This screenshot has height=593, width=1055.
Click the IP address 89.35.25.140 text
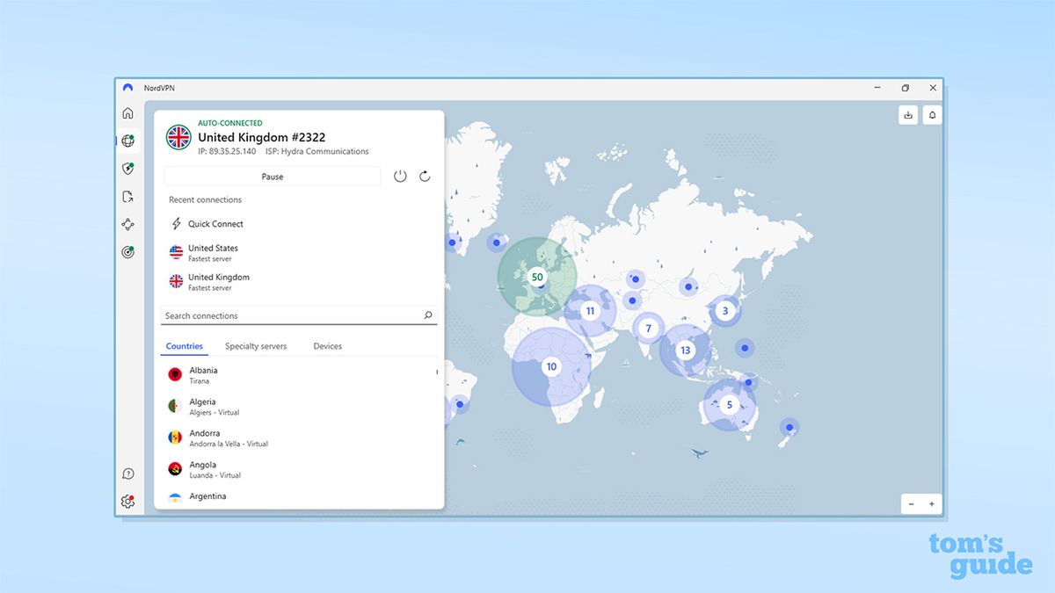tap(227, 151)
